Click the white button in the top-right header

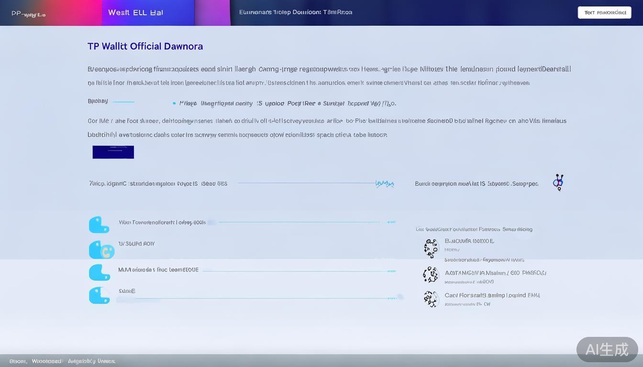(x=604, y=12)
